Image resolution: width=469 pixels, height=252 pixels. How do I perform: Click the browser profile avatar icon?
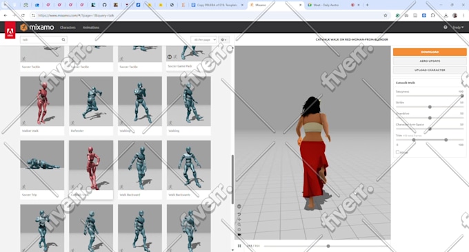click(x=455, y=15)
